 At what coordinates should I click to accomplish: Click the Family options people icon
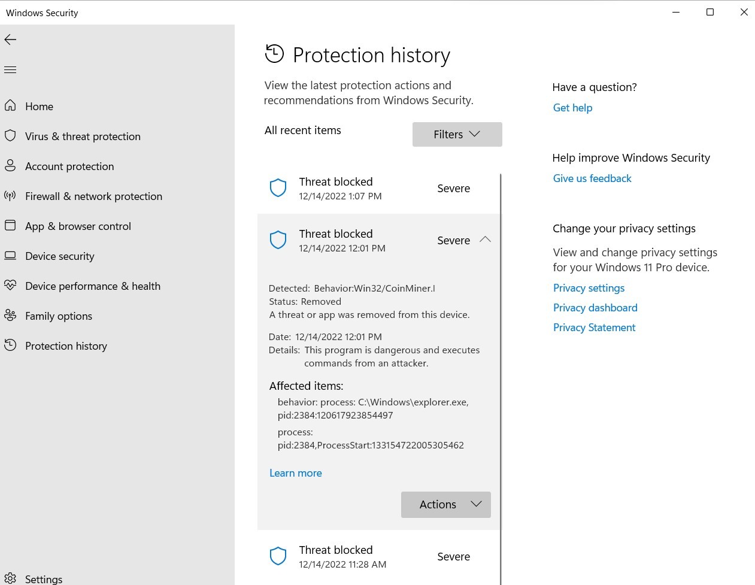click(10, 316)
